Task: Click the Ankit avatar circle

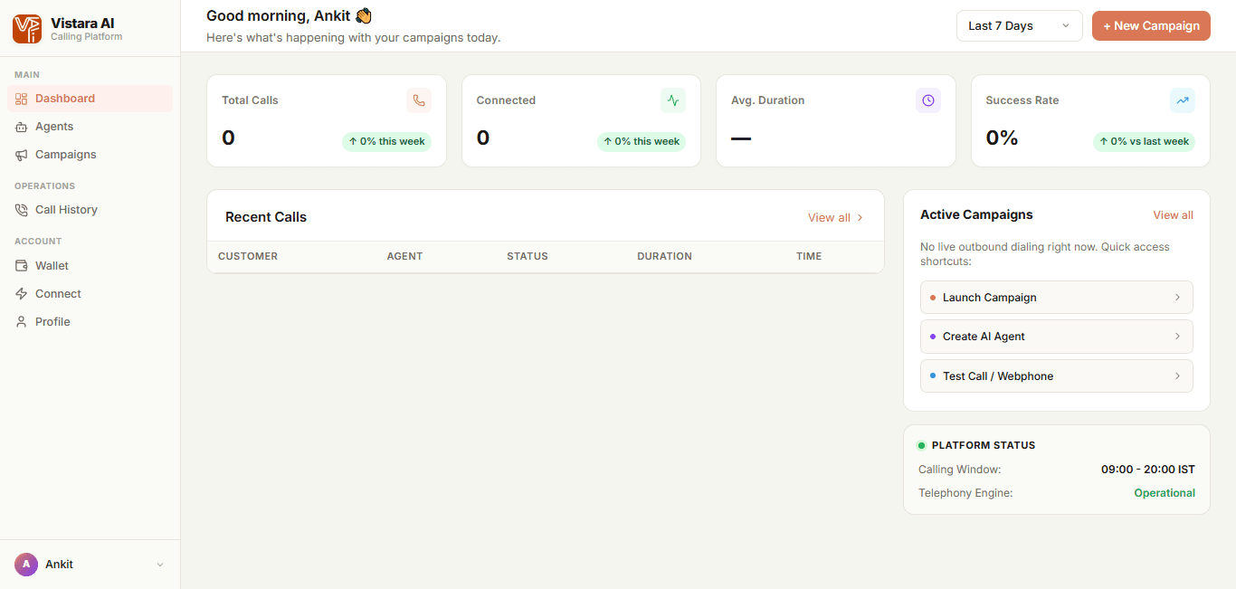Action: 26,565
